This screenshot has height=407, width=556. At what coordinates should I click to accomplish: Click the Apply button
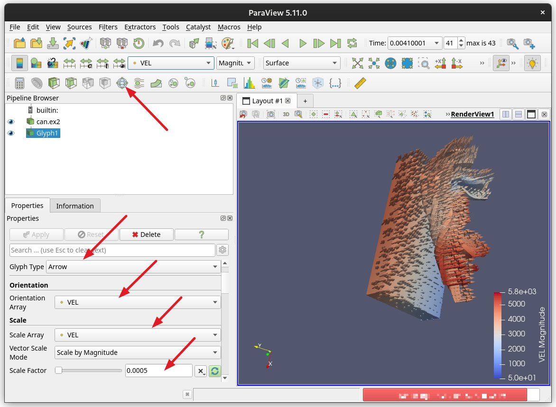coord(36,235)
